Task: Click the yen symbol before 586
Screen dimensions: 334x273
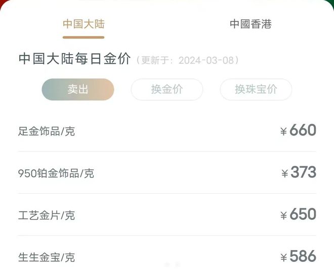Action: pos(283,257)
